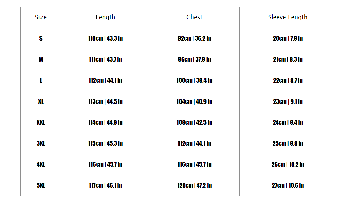
Task: Select the S size row label
Action: 41,38
